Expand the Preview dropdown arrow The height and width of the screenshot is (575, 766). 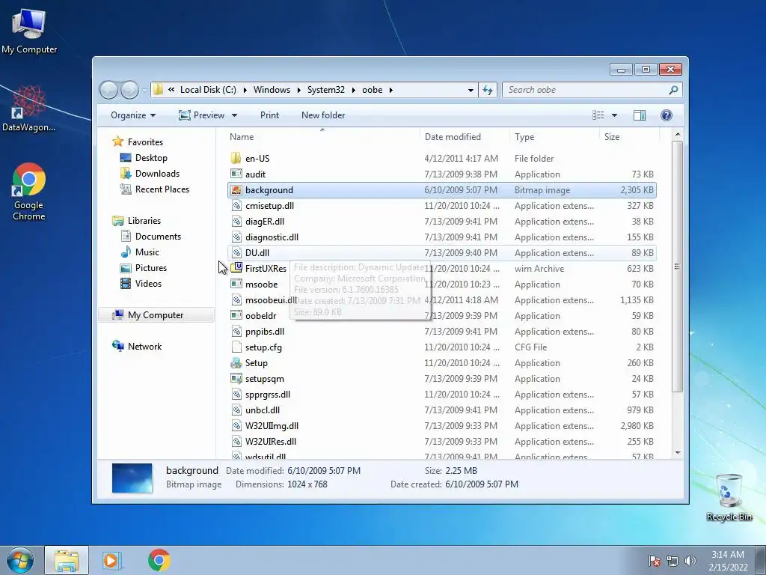[234, 115]
